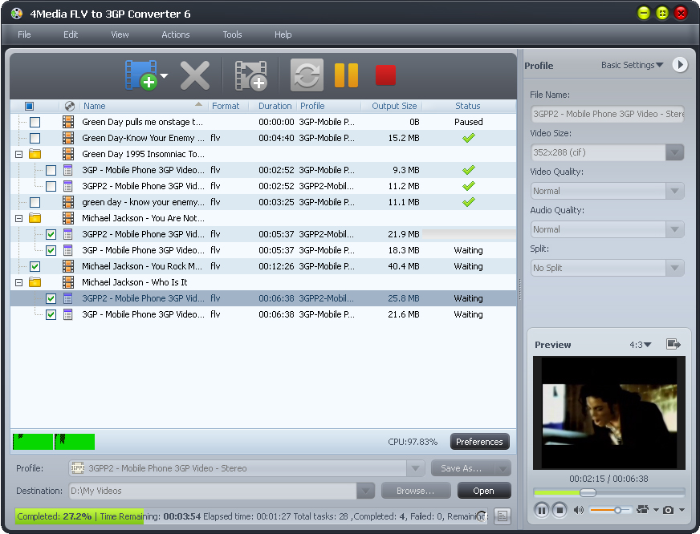Screen dimensions: 700x534
Task: Click the Save As... button
Action: [x=462, y=468]
